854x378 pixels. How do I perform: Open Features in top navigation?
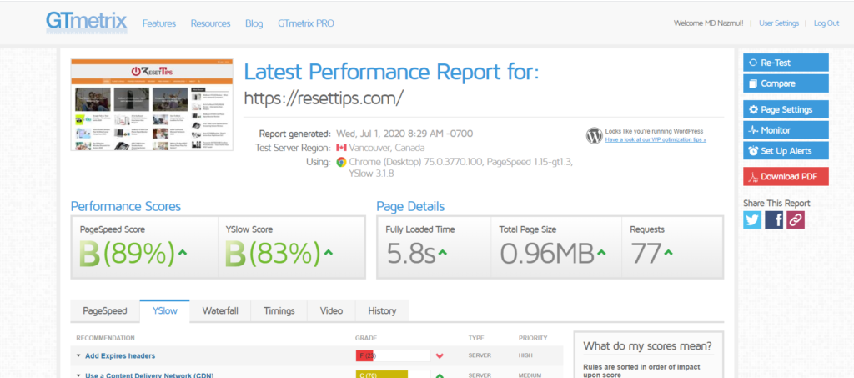point(159,23)
